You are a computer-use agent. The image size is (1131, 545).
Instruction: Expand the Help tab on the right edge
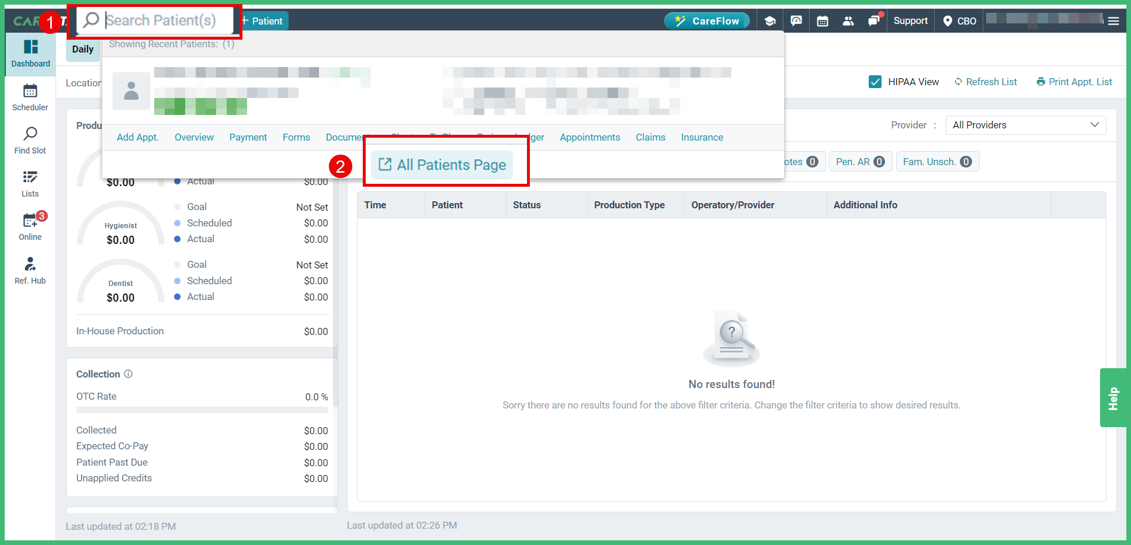1113,397
